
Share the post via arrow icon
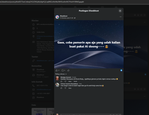tap(68, 70)
